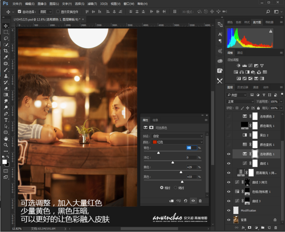This screenshot has height=232, width=285.
Task: Open the blend mode 正常 dropdown
Action: tap(240, 101)
